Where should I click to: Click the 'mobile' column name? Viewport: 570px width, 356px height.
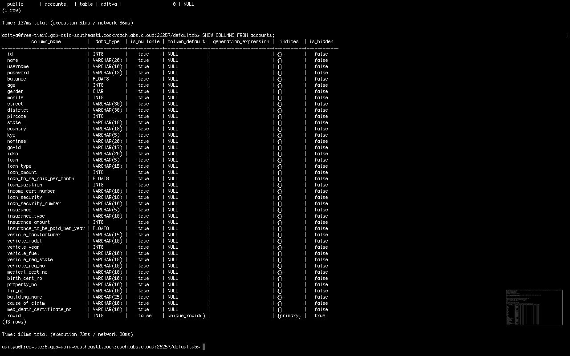click(x=15, y=97)
